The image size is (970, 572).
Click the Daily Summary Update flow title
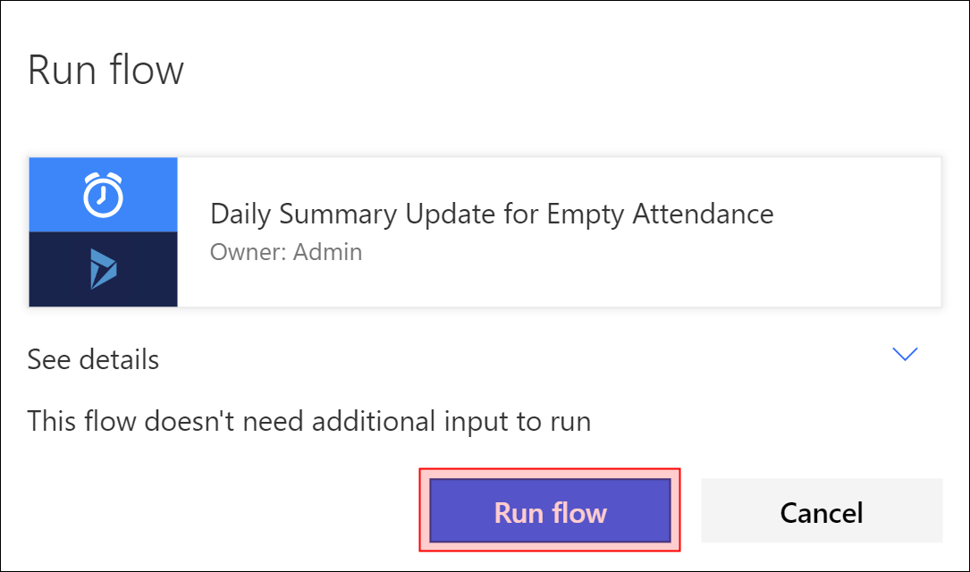coord(492,214)
